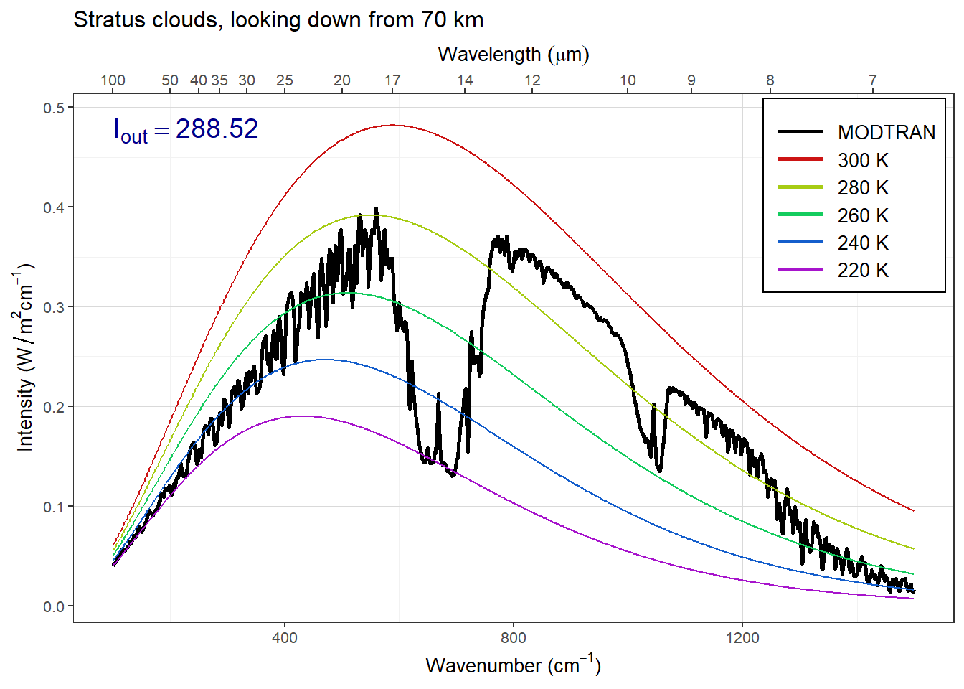Click the blue 240 K legend swatch
964x689 pixels.
tap(800, 243)
